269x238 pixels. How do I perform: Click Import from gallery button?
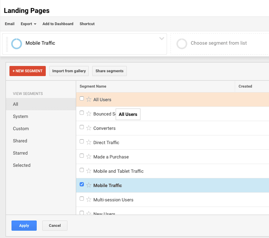(69, 71)
